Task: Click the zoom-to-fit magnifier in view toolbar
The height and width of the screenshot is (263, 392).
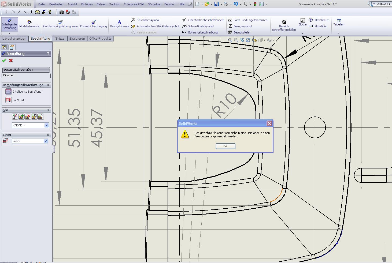Action: (x=230, y=40)
